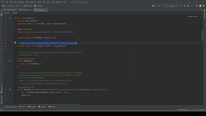Click gutter icon beside HashSet(Collection) constructor
The width and height of the screenshot is (206, 116).
(x=10, y=90)
